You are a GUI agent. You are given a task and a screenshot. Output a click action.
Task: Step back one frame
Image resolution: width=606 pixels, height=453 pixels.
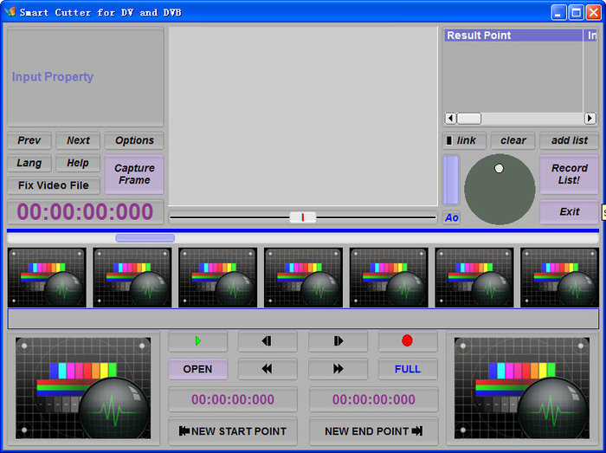click(268, 341)
